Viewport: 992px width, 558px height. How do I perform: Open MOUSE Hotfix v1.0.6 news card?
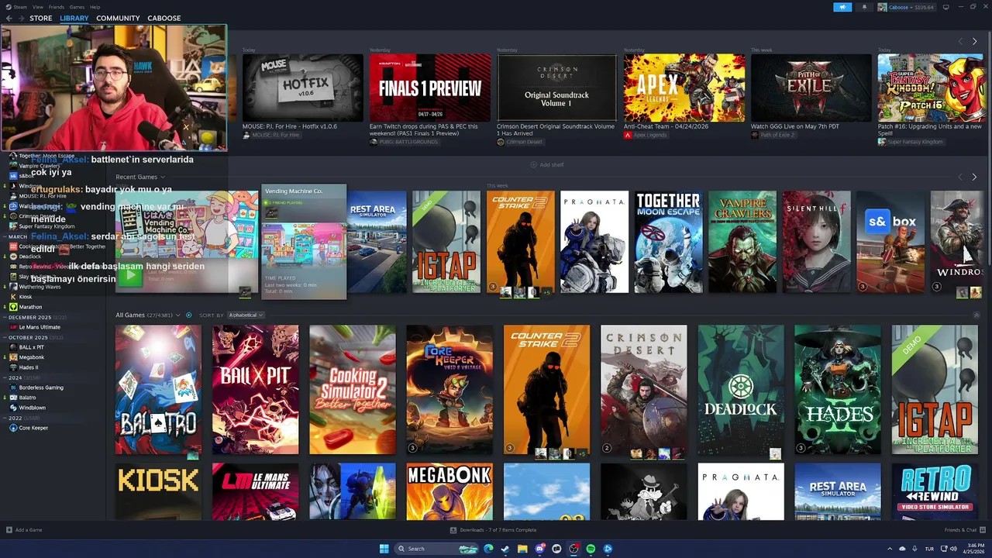(x=303, y=88)
